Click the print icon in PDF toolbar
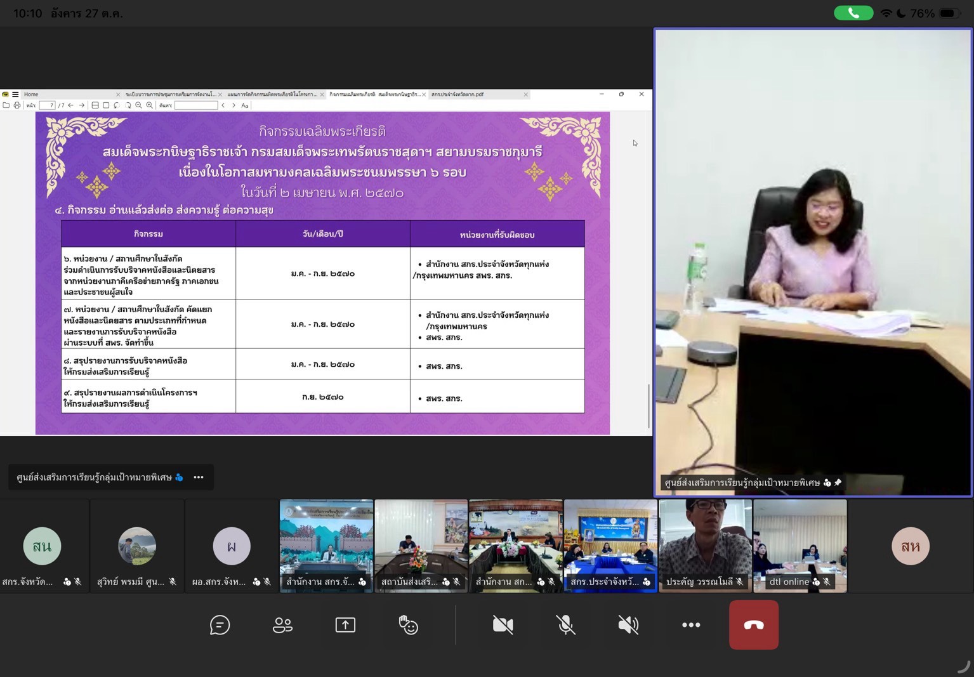974x677 pixels. [x=17, y=105]
